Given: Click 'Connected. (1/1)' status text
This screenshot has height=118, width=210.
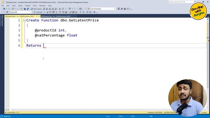Looking at the screenshot, I should [x=13, y=112].
